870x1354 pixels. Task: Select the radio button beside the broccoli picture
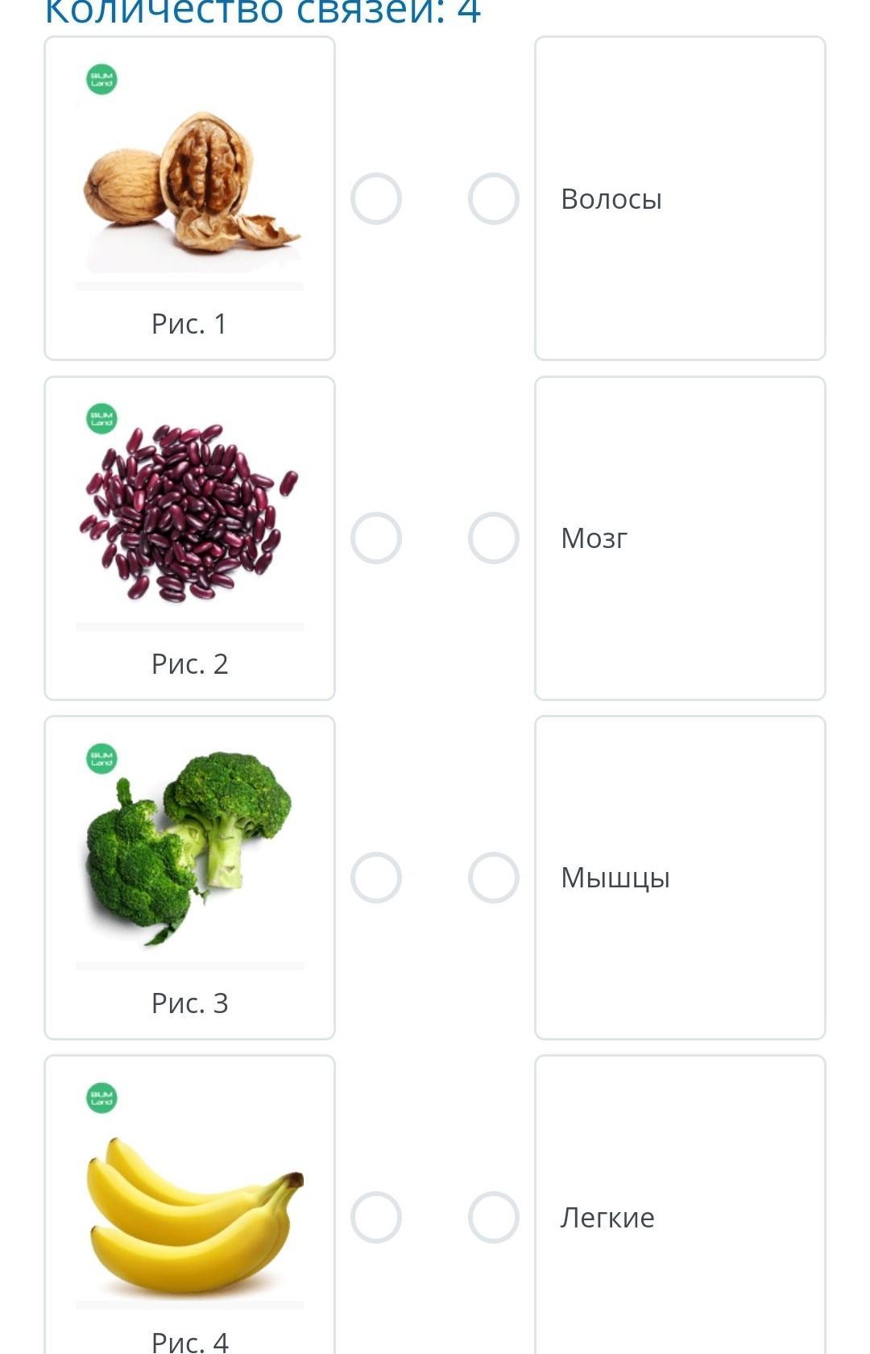point(376,877)
